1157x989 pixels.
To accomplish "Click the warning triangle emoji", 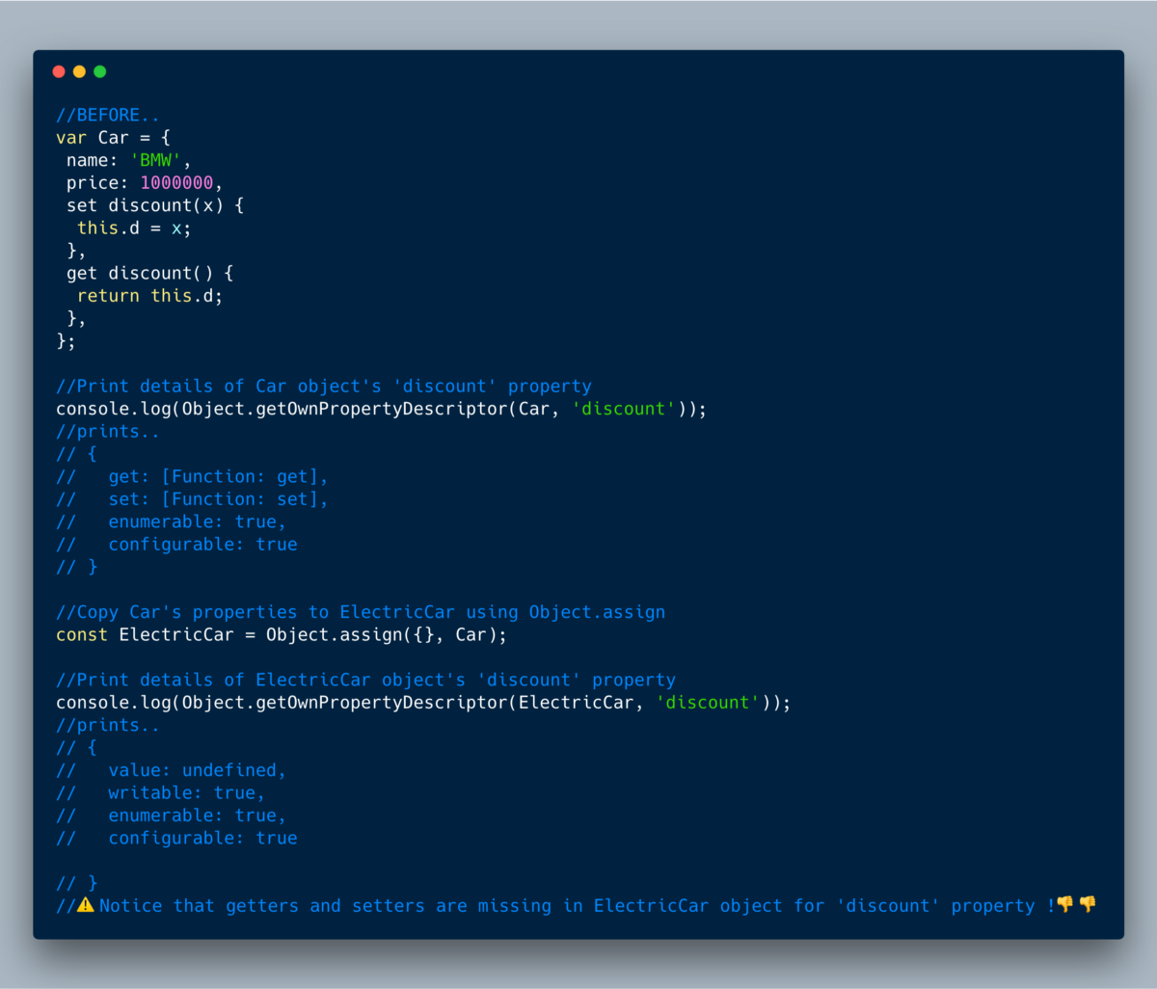I will coord(86,905).
